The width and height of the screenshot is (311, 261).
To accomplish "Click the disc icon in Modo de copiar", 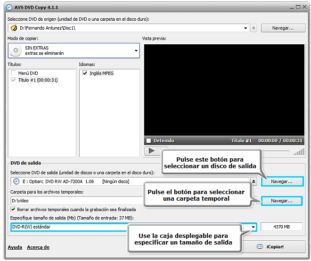I will (16, 50).
